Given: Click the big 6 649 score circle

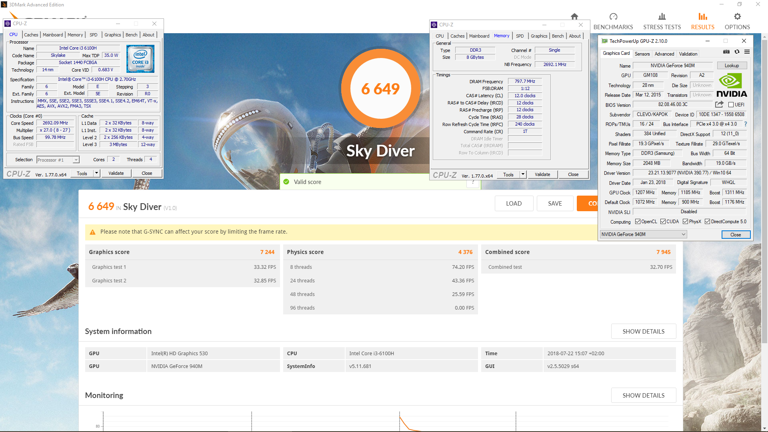Looking at the screenshot, I should coord(380,88).
